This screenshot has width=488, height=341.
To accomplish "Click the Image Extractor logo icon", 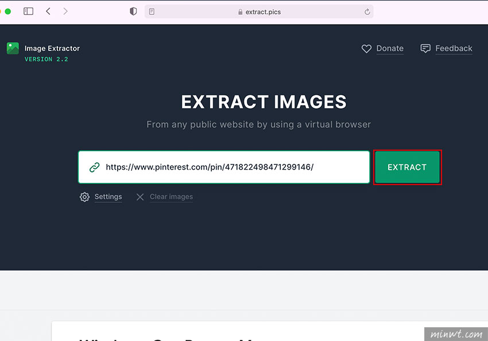I will 13,49.
